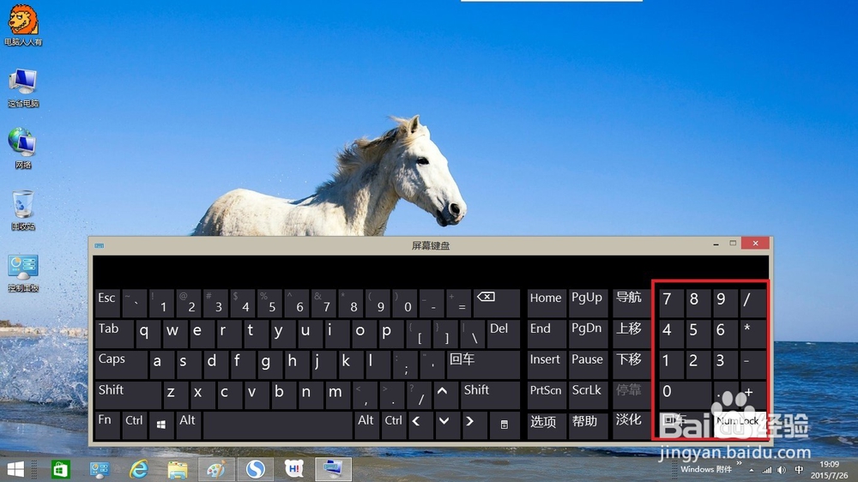Tap numpad key 7

click(x=671, y=304)
